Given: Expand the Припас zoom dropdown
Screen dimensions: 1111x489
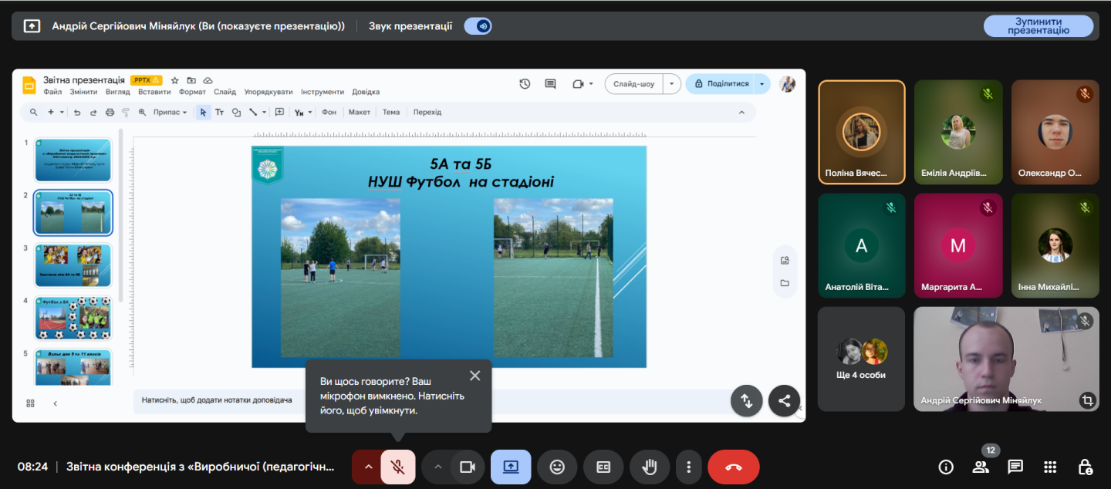Looking at the screenshot, I should tap(170, 113).
